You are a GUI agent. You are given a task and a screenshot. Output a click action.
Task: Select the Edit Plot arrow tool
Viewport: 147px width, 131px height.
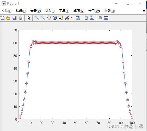(x=29, y=18)
